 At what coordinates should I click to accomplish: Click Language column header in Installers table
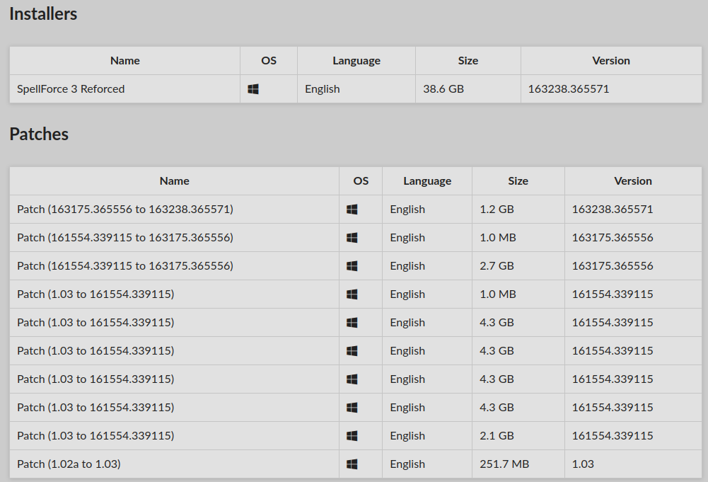pyautogui.click(x=356, y=61)
